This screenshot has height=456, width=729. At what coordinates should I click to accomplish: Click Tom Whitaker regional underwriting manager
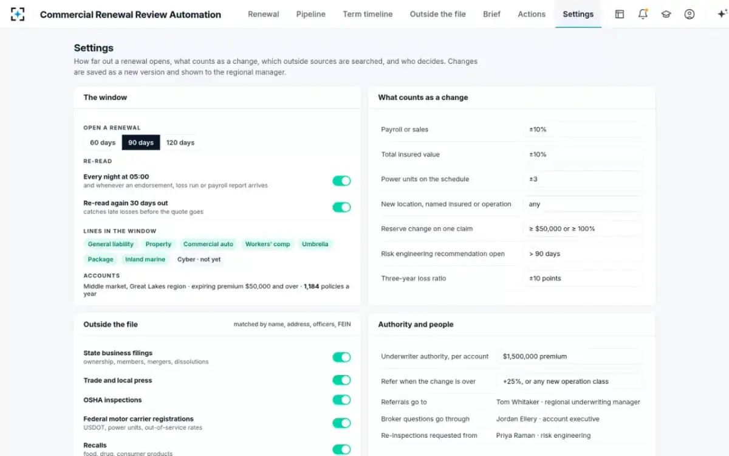click(568, 402)
